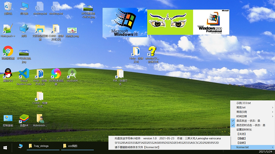The width and height of the screenshot is (275, 154).
Task: Open the 网络 network icon
Action: tap(24, 31)
